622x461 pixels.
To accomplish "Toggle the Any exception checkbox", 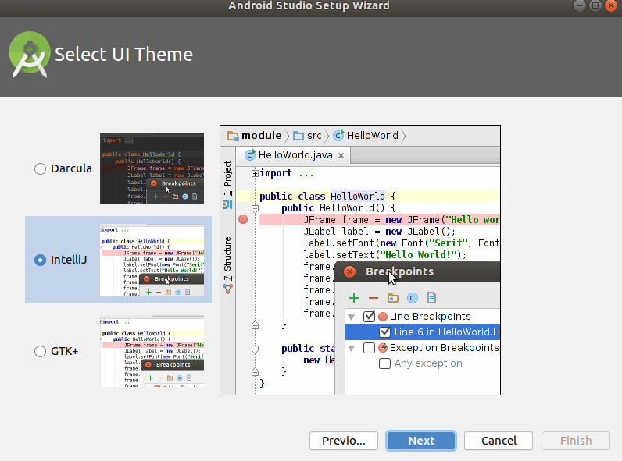I will point(384,363).
